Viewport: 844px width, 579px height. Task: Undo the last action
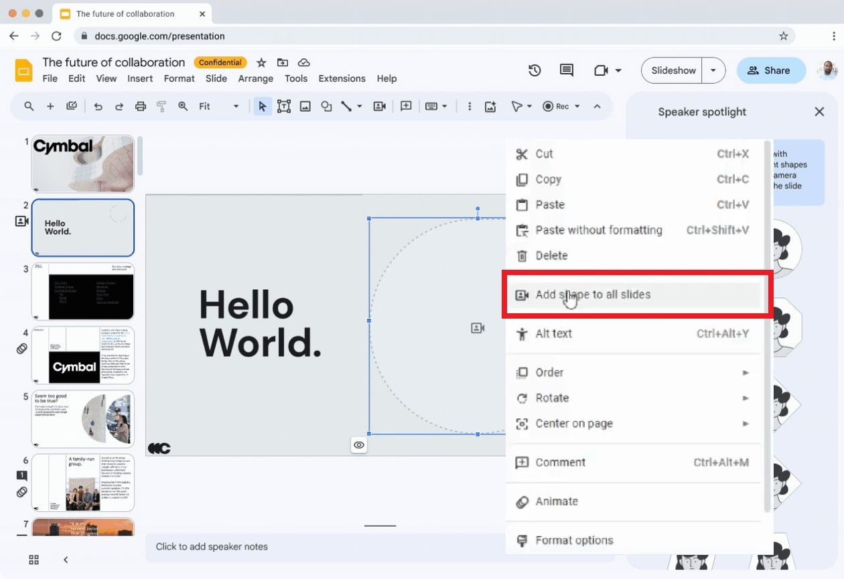click(x=98, y=106)
